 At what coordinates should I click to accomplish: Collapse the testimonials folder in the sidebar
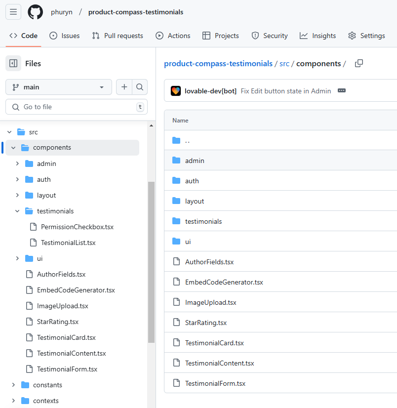17,210
